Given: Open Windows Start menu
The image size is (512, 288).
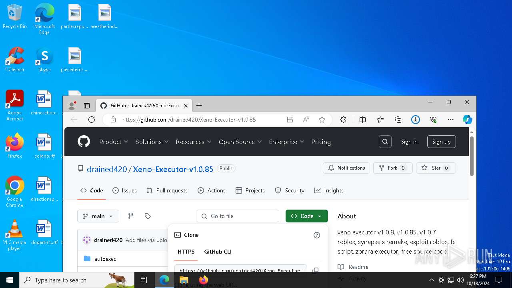Looking at the screenshot, I should pyautogui.click(x=10, y=280).
